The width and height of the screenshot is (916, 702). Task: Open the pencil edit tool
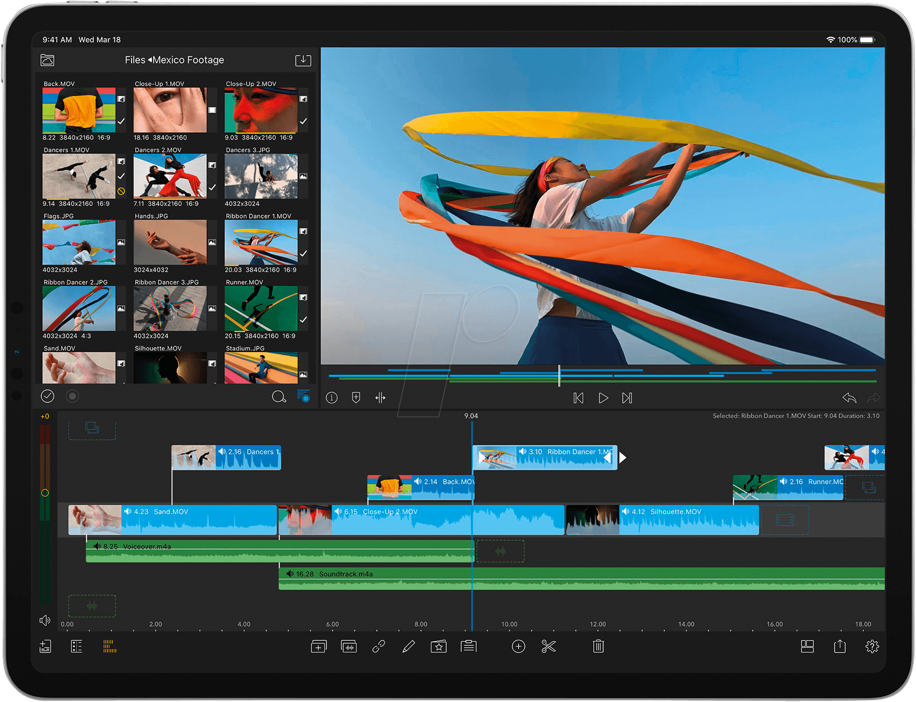(x=408, y=646)
